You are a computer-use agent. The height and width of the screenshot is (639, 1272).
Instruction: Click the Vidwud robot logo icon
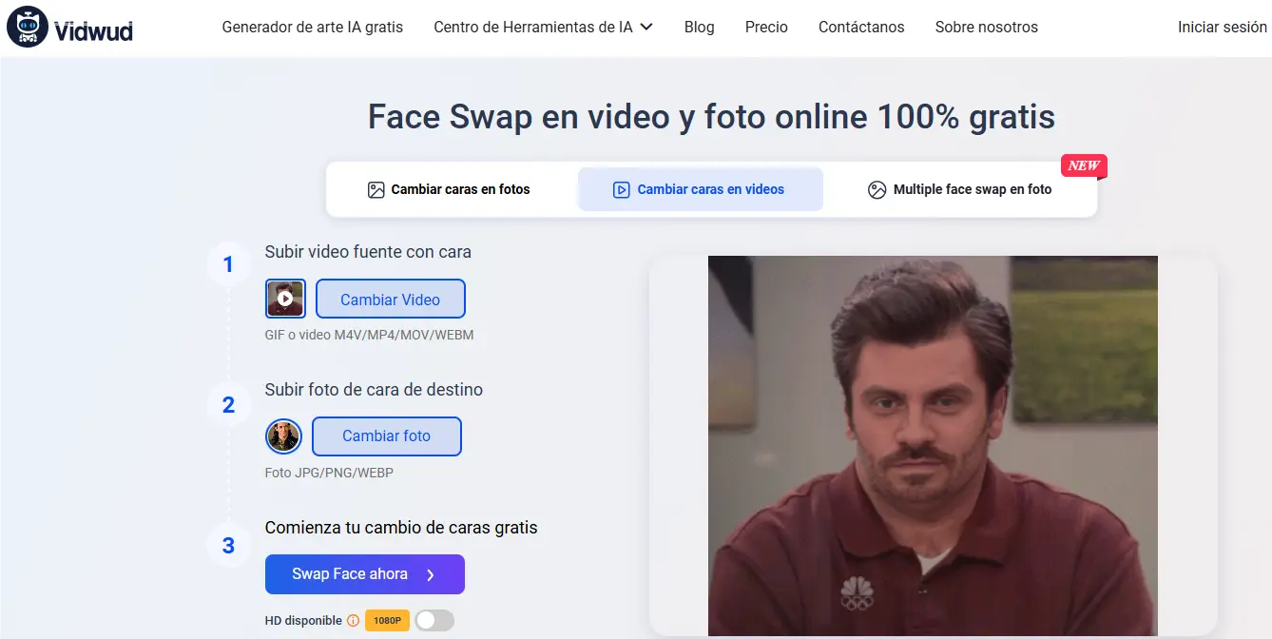coord(29,27)
